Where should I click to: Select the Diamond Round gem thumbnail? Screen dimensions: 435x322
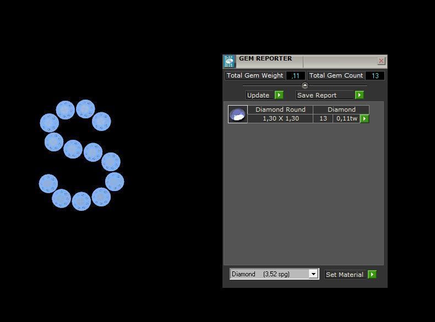click(x=238, y=114)
